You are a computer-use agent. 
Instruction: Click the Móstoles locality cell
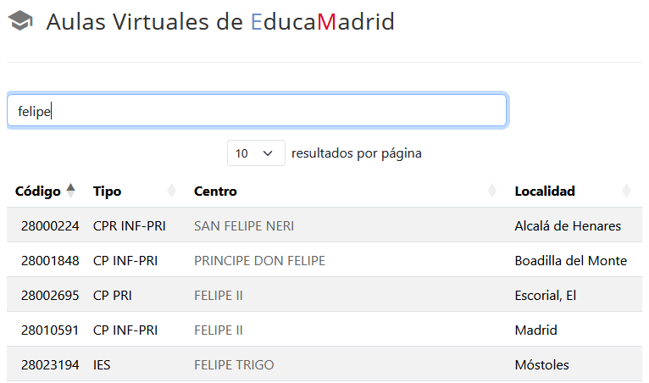[x=541, y=365]
